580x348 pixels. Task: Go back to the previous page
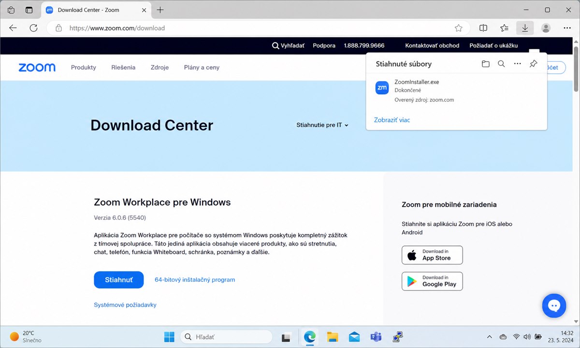[13, 28]
